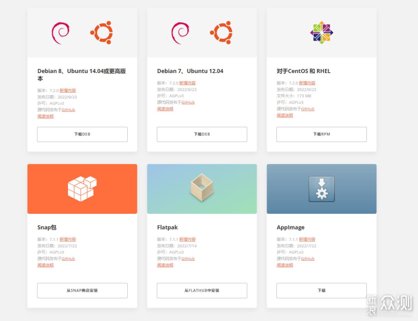Click the Debian swirl logo in the Debian 8 card
Image resolution: width=418 pixels, height=321 pixels.
(60, 33)
